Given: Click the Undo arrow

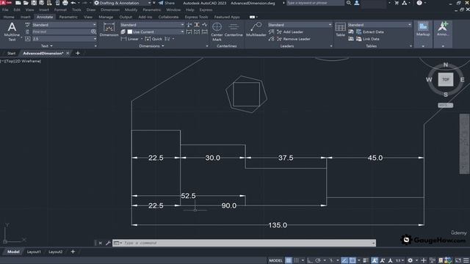Looking at the screenshot, I should click(x=73, y=3).
